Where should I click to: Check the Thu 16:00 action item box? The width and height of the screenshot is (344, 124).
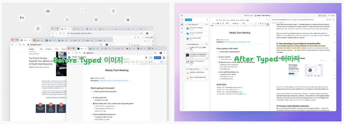(x=217, y=94)
